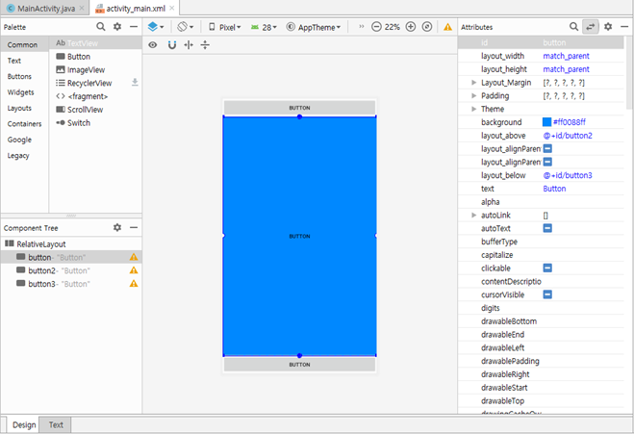Click background color swatch #ff0088ff
The image size is (634, 434).
tap(546, 122)
